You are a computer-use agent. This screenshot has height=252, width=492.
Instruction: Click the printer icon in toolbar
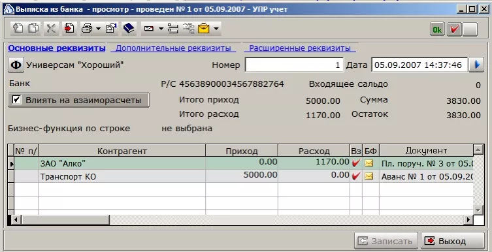pyautogui.click(x=87, y=29)
